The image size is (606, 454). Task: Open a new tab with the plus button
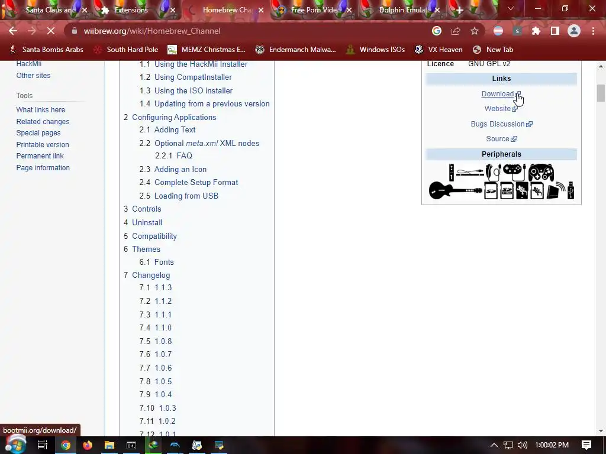pyautogui.click(x=459, y=10)
